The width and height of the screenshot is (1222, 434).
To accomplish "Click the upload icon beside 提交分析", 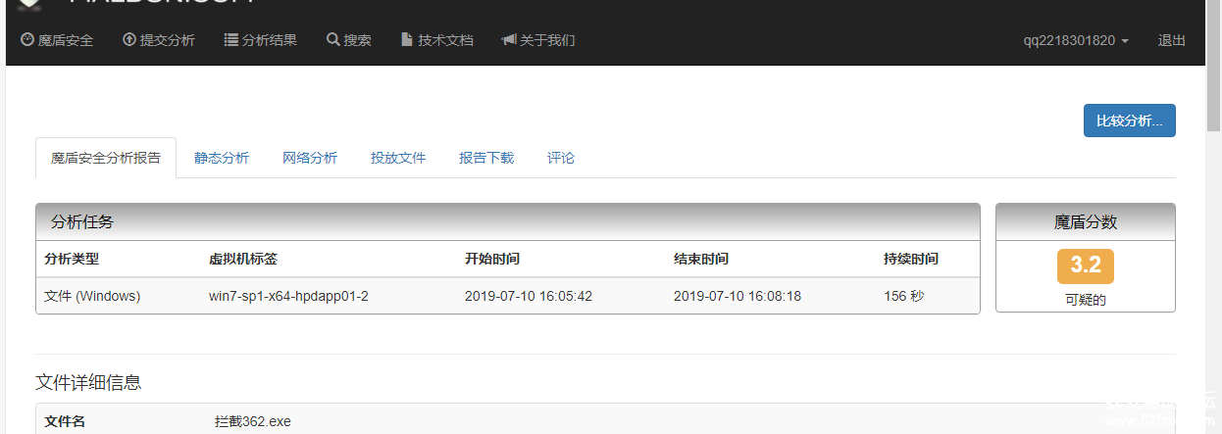I will (129, 40).
